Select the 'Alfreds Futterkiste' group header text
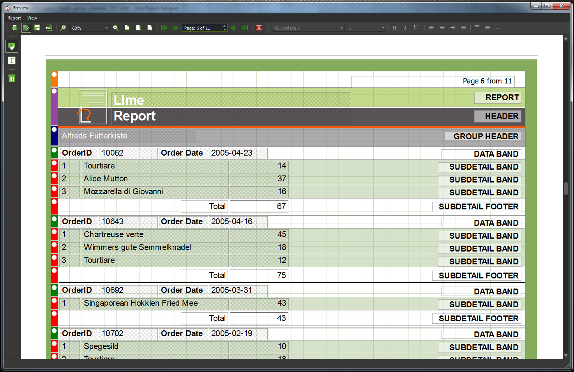574x372 pixels. click(x=95, y=136)
